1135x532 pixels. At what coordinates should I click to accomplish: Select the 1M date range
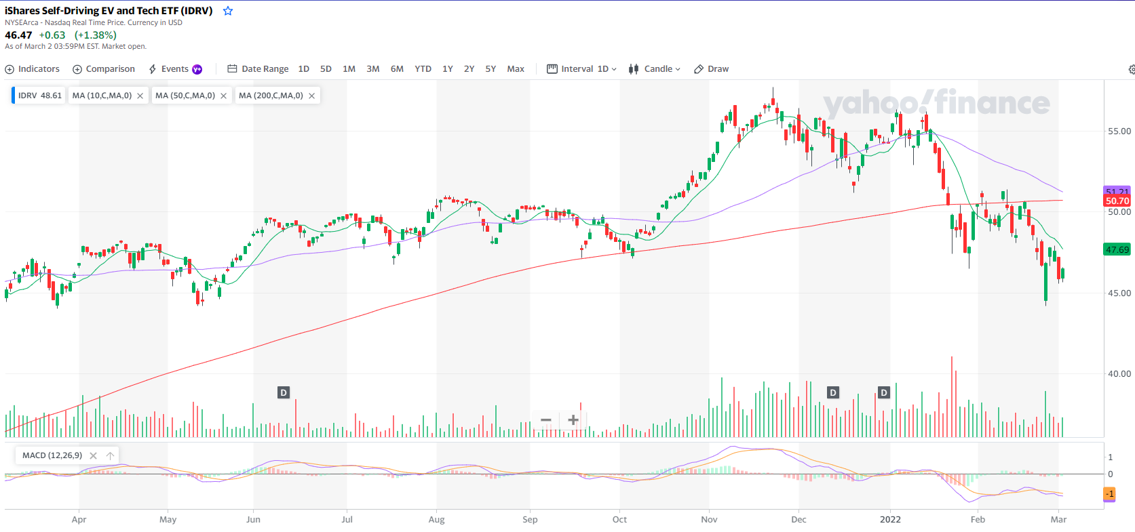tap(349, 69)
